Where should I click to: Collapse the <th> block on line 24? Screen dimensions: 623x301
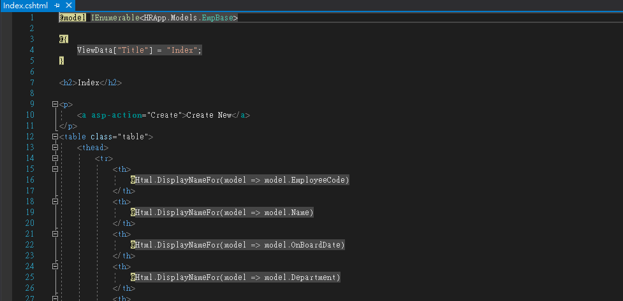(55, 267)
